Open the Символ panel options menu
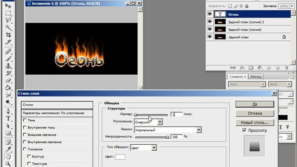 (292, 78)
